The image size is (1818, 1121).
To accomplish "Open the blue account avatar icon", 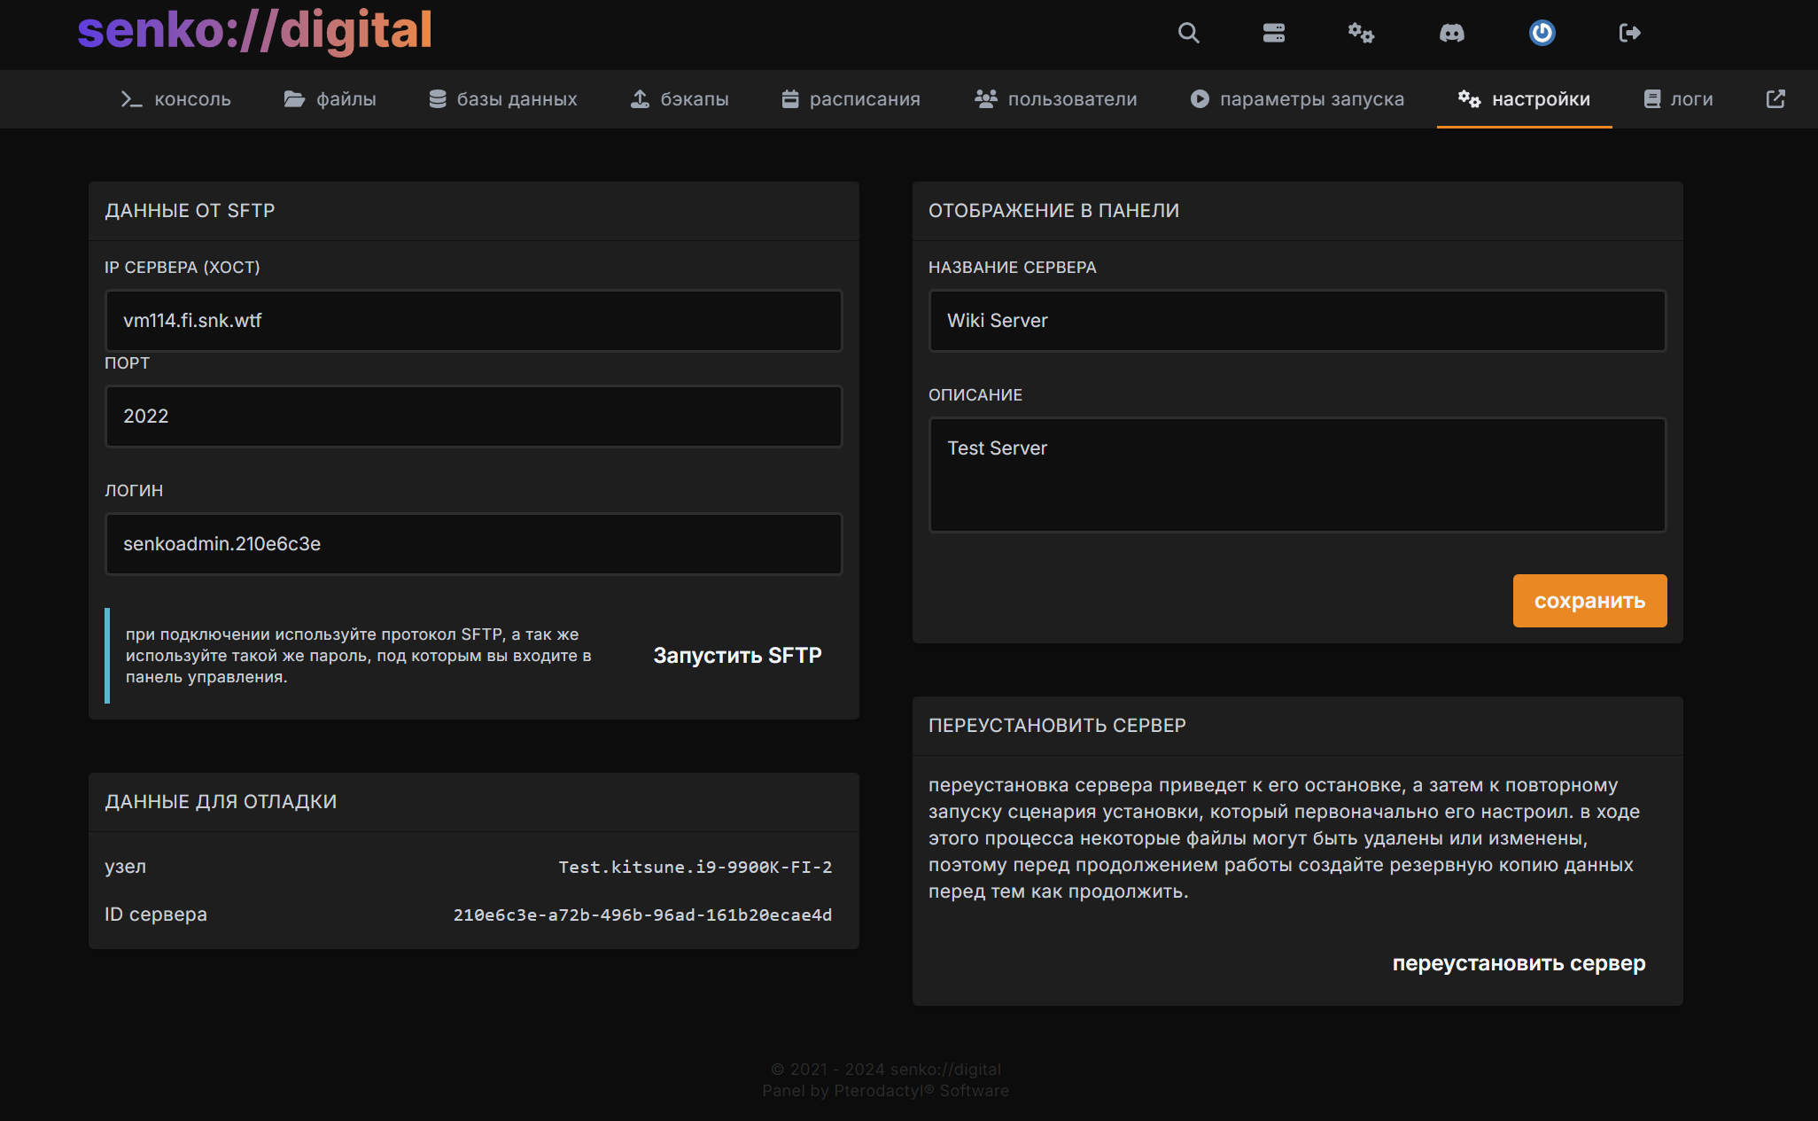I will click(1542, 33).
